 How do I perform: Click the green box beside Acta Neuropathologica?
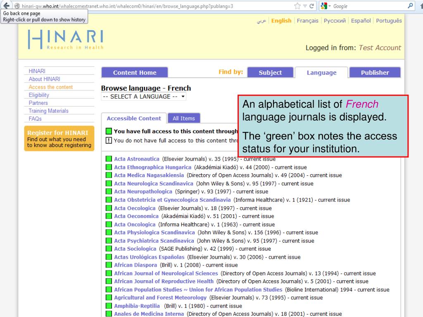pyautogui.click(x=109, y=192)
